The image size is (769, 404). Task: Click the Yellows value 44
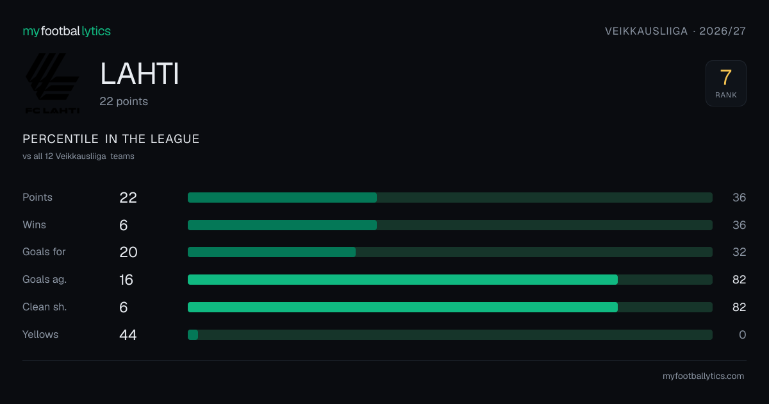128,335
